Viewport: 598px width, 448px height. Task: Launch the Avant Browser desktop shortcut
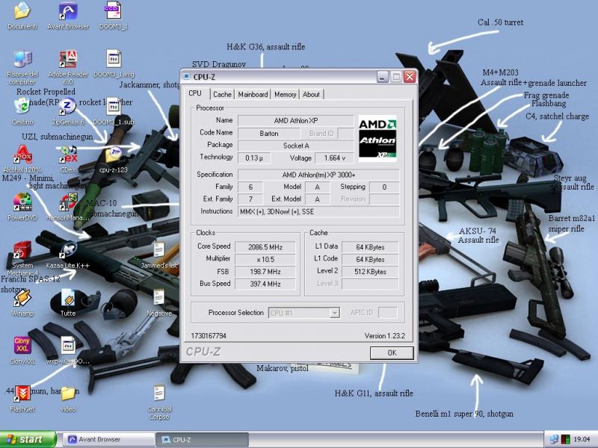pos(68,10)
